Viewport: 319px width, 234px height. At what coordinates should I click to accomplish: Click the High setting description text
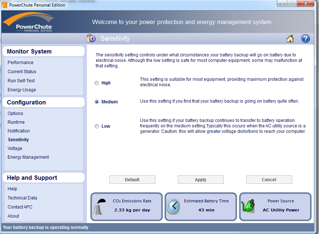pyautogui.click(x=222, y=82)
